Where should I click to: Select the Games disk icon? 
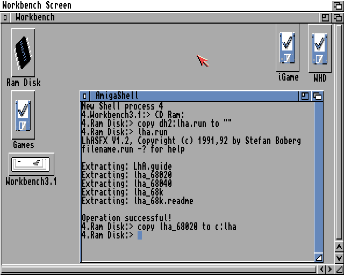coord(23,115)
